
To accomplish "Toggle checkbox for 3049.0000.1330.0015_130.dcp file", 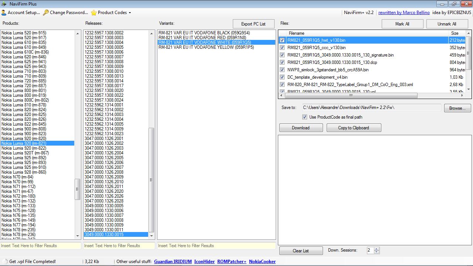I will point(282,62).
